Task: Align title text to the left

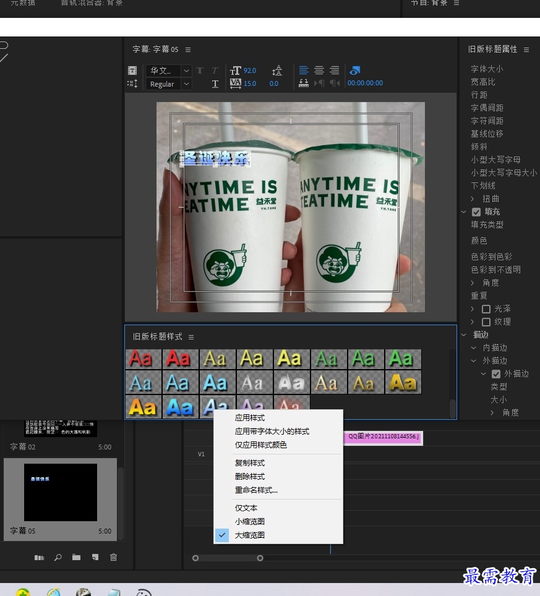Action: (x=304, y=70)
